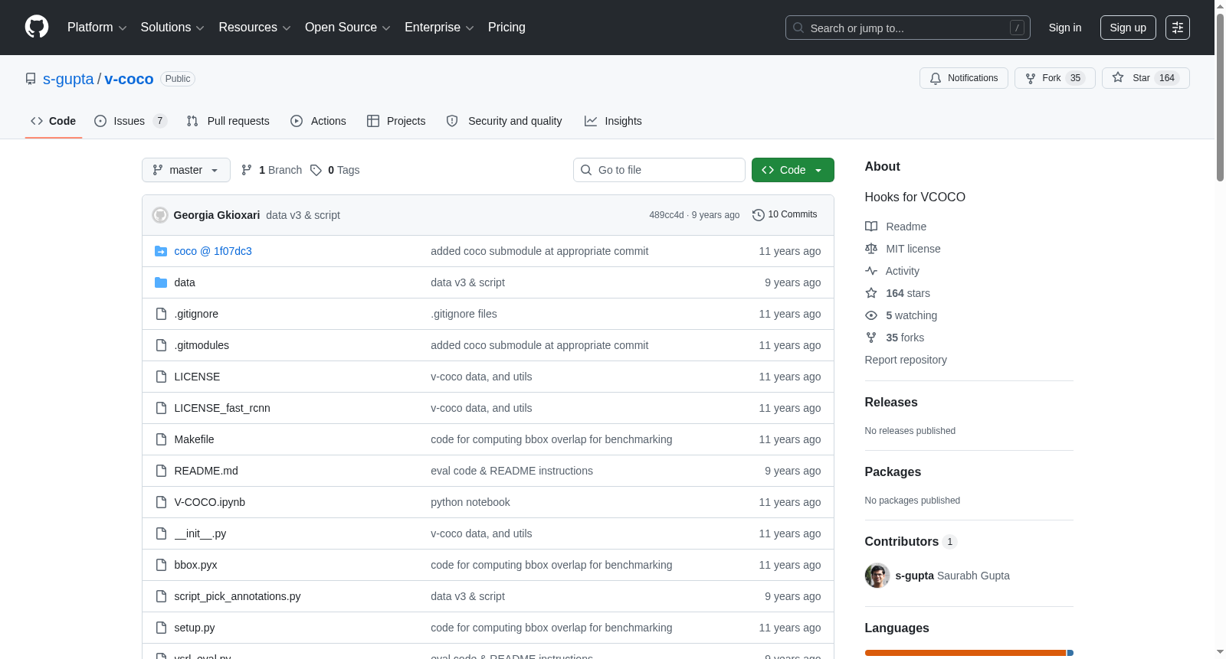This screenshot has height=659, width=1226.
Task: Click the Pricing link
Action: 506,28
